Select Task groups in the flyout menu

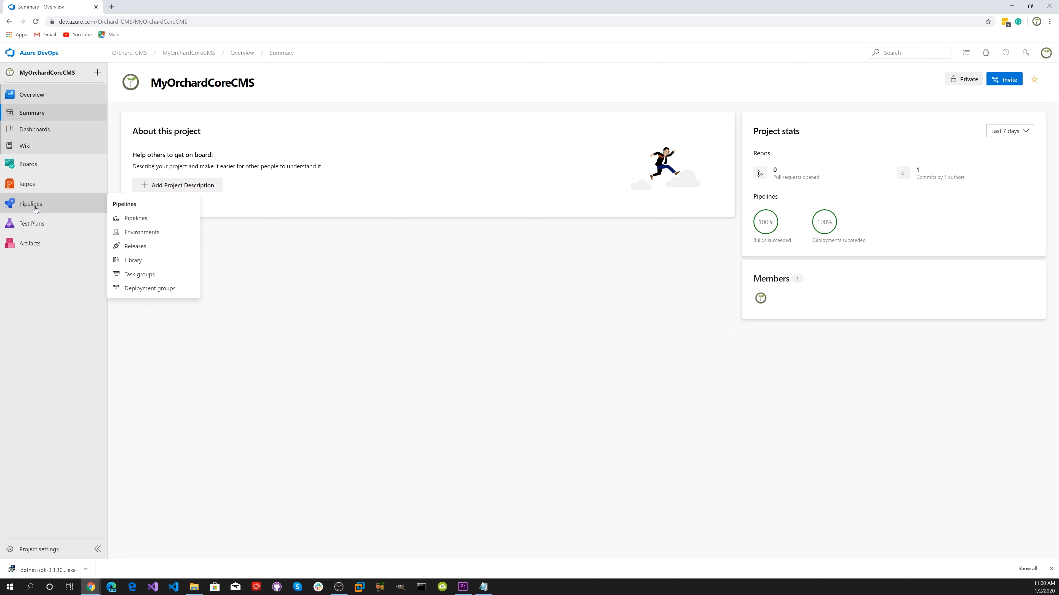coord(153,274)
